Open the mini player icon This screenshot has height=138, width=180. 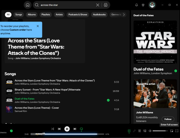tap(172, 131)
